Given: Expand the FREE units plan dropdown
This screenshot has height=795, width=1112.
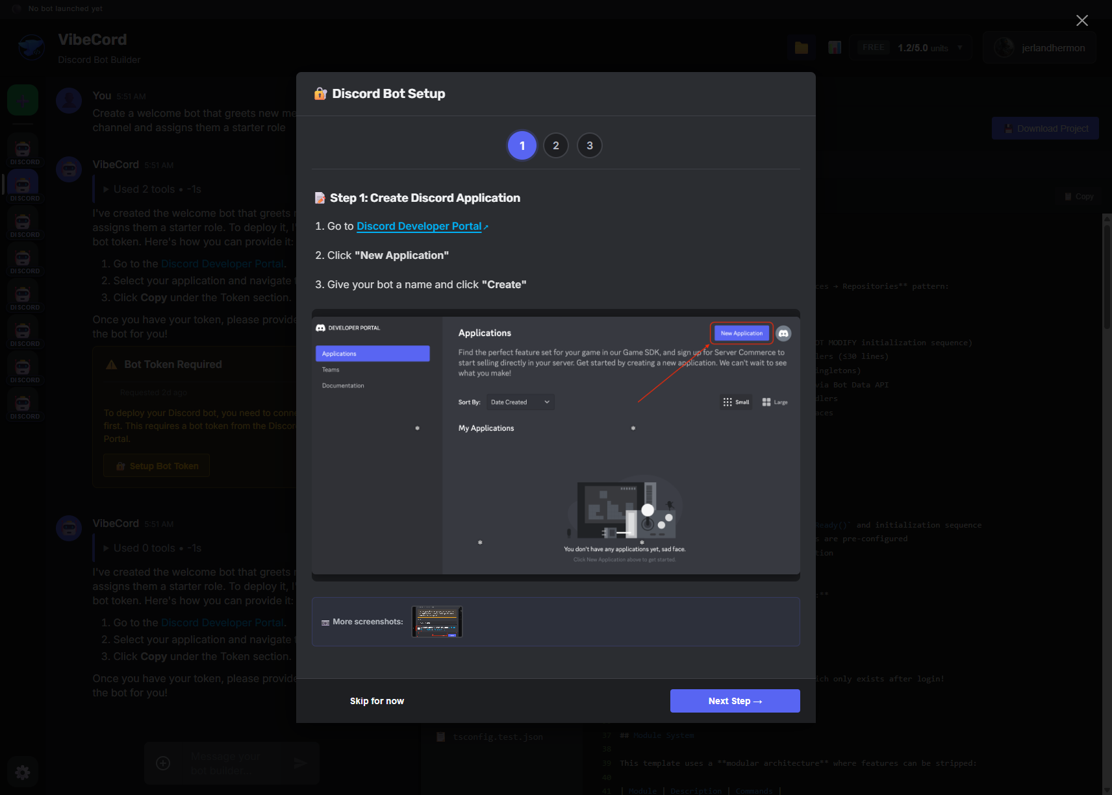Looking at the screenshot, I should tap(911, 48).
